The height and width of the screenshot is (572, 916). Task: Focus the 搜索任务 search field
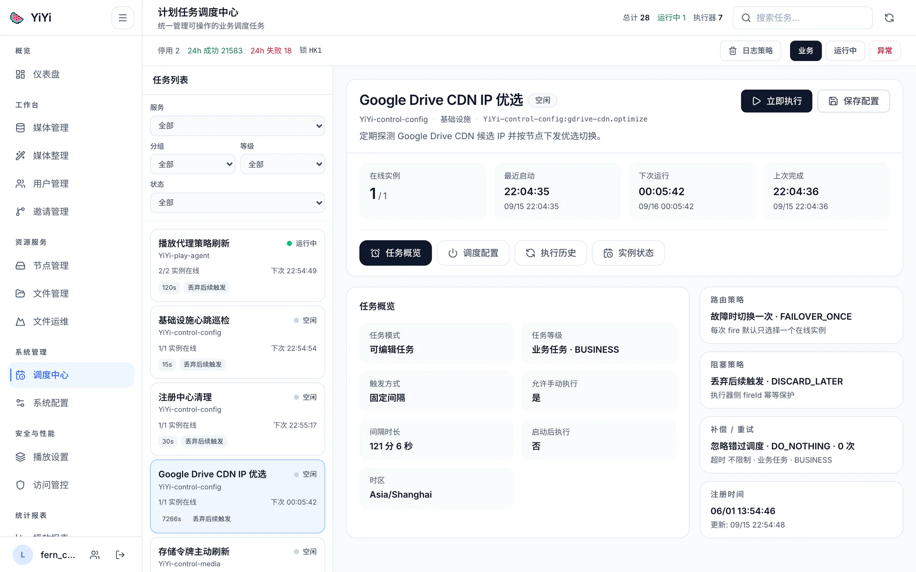802,18
